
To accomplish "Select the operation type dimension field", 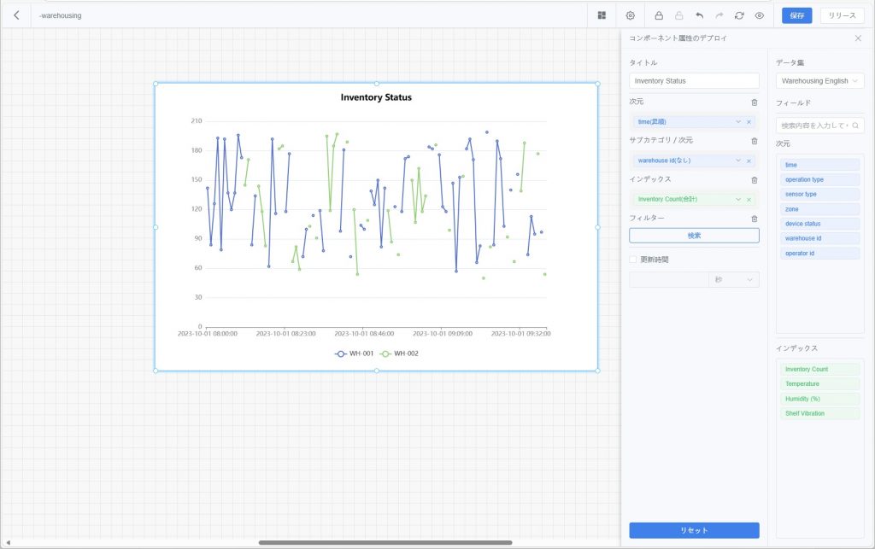I will click(x=804, y=180).
